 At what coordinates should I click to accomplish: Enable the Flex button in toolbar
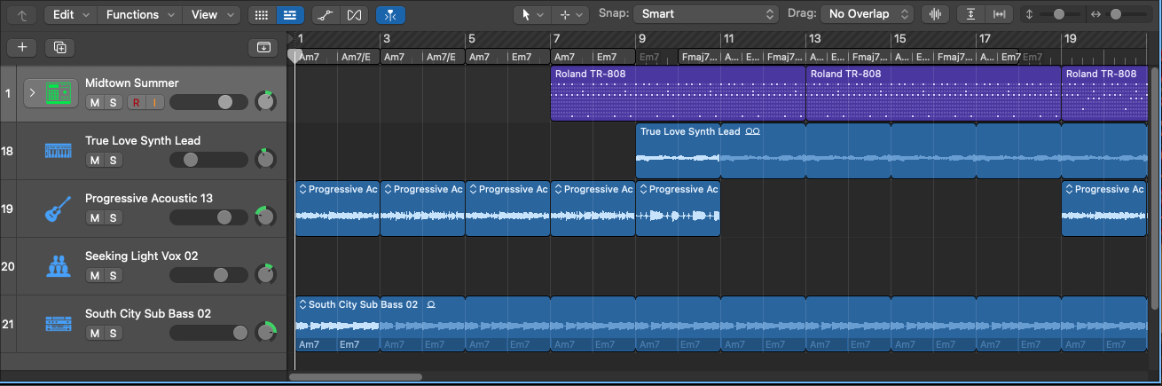pos(354,15)
